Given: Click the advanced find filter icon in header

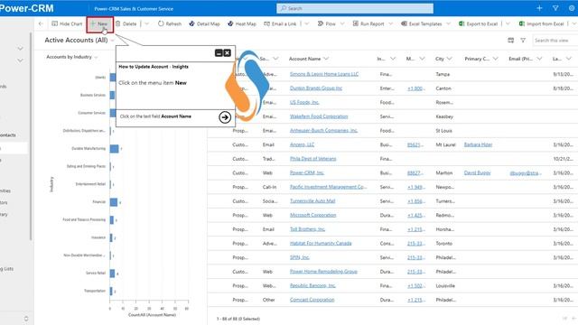Looking at the screenshot, I should click(555, 8).
